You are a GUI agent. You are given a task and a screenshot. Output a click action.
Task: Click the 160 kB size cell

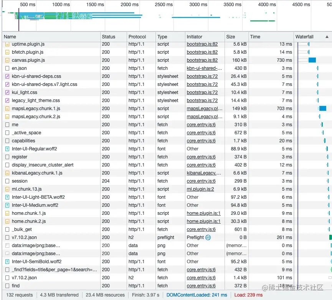pos(239,60)
